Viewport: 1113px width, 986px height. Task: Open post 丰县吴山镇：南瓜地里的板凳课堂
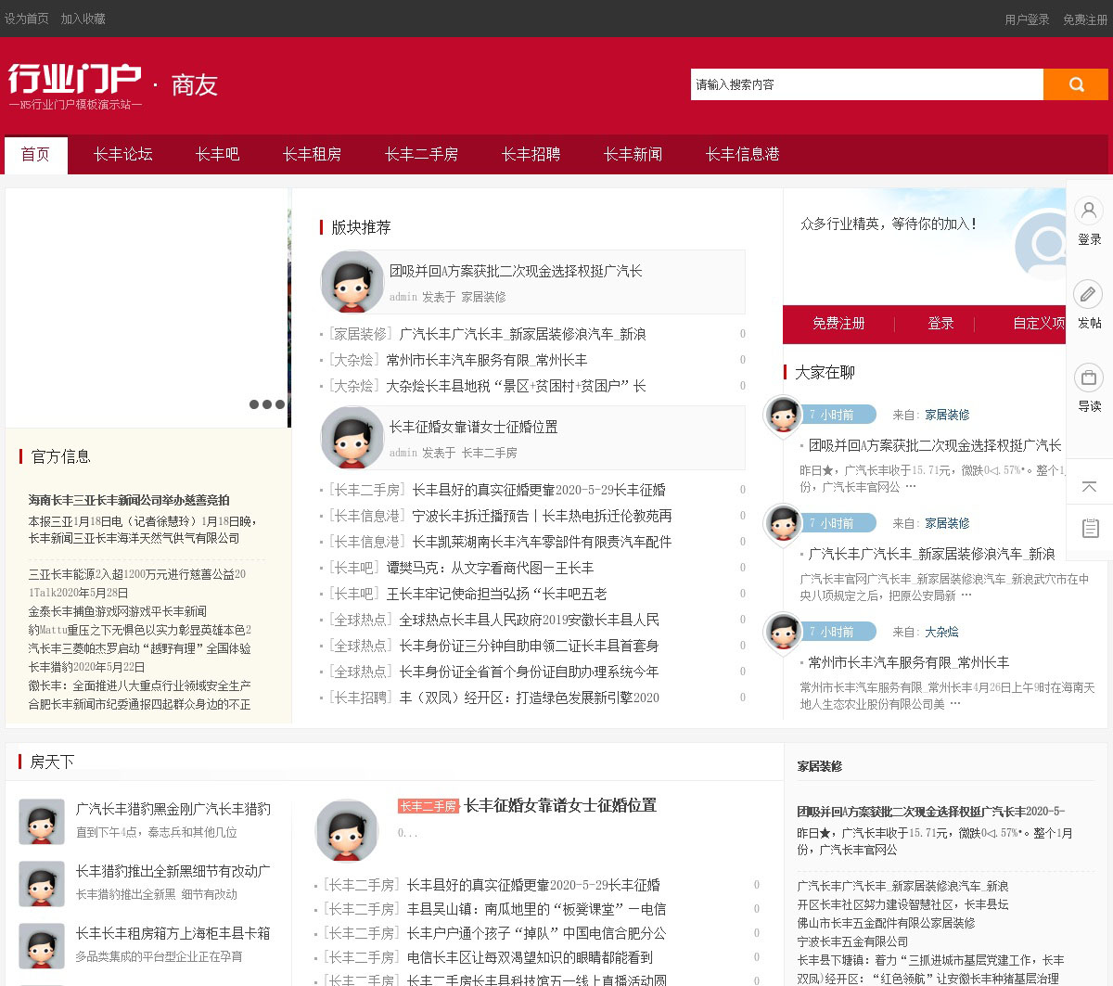tap(536, 909)
